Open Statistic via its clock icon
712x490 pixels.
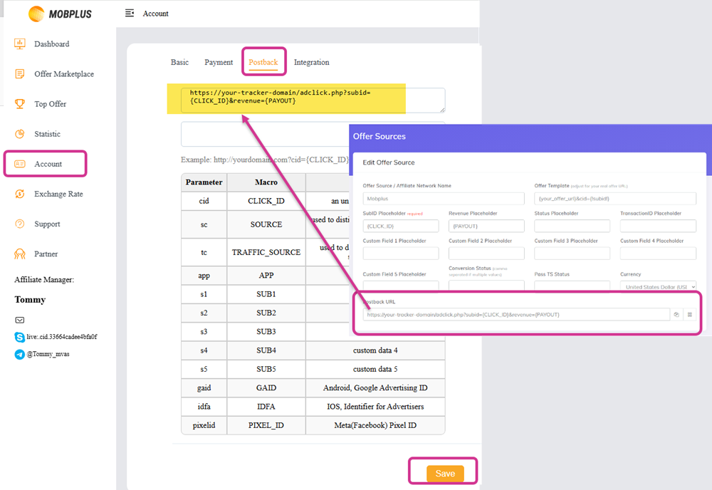(x=21, y=133)
